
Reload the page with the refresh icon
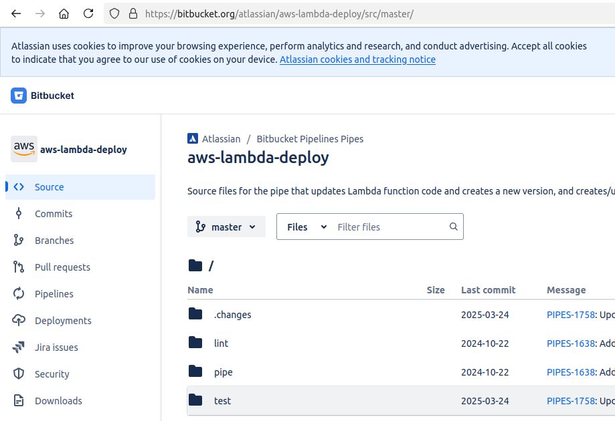pos(88,14)
